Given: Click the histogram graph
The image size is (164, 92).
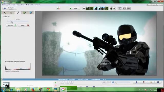Looking at the screenshot, I should [18, 67].
